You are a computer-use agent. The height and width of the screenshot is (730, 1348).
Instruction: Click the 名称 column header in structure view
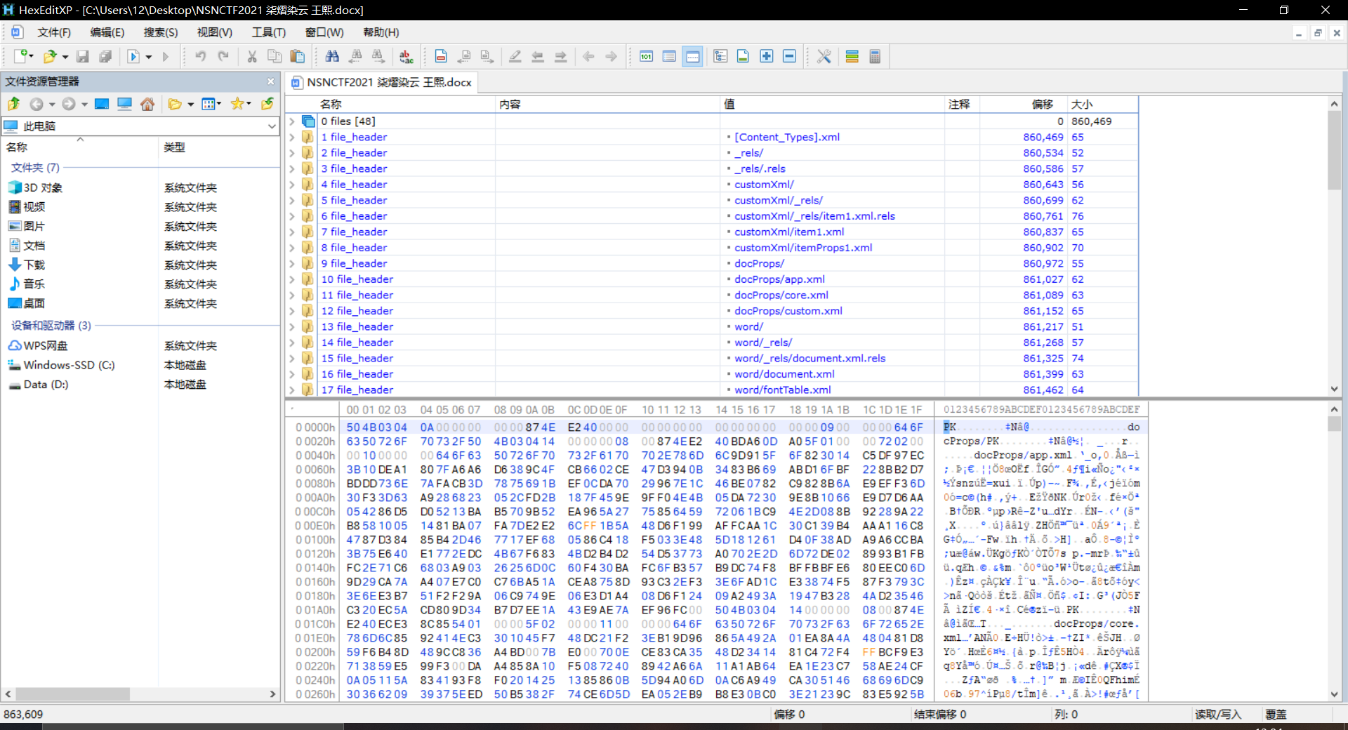331,104
